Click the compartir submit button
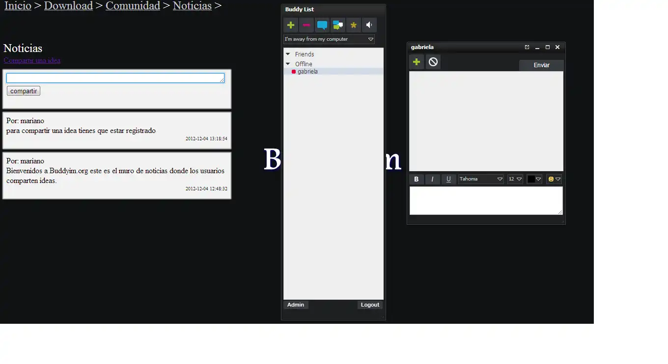668x364 pixels. [x=24, y=91]
